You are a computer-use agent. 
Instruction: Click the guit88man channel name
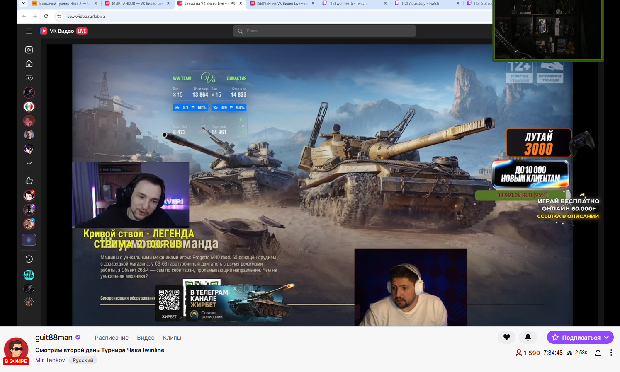tap(54, 338)
